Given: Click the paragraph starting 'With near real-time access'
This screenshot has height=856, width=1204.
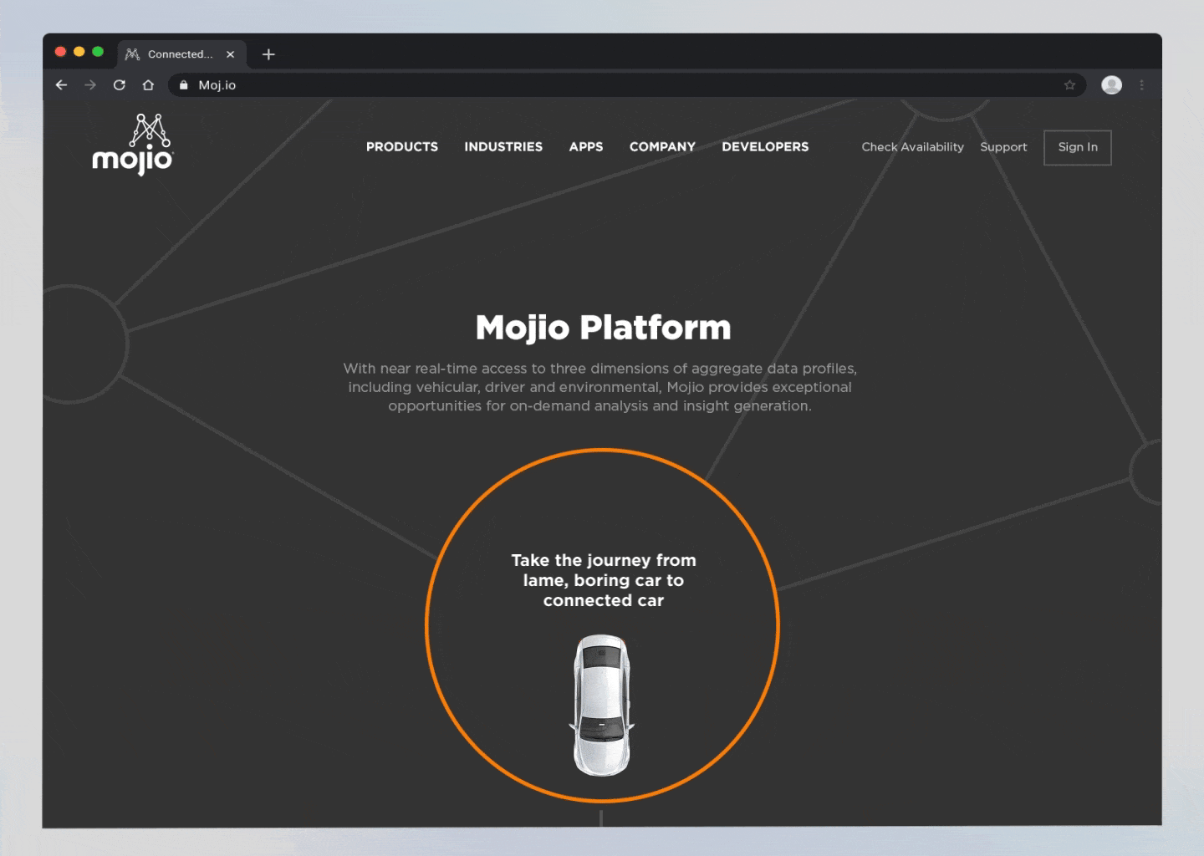Looking at the screenshot, I should click(x=600, y=387).
